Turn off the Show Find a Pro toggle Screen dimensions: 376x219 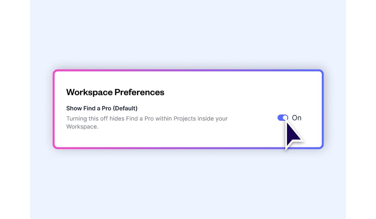pyautogui.click(x=283, y=118)
